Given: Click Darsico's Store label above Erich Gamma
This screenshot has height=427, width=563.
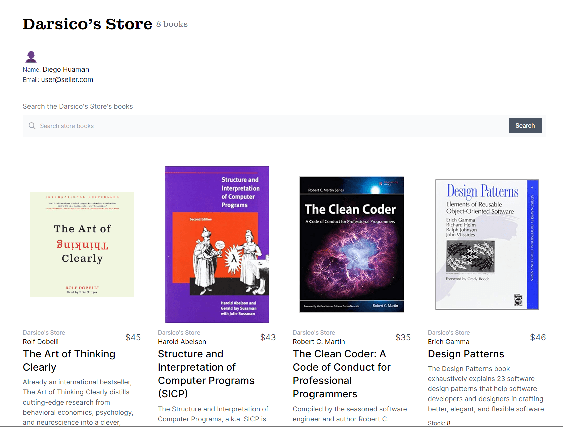Looking at the screenshot, I should pos(449,333).
